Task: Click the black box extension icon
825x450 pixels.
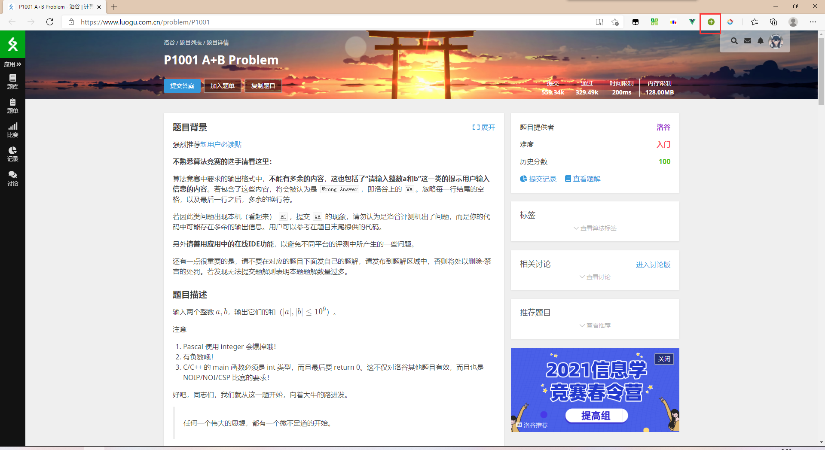Action: click(x=636, y=22)
